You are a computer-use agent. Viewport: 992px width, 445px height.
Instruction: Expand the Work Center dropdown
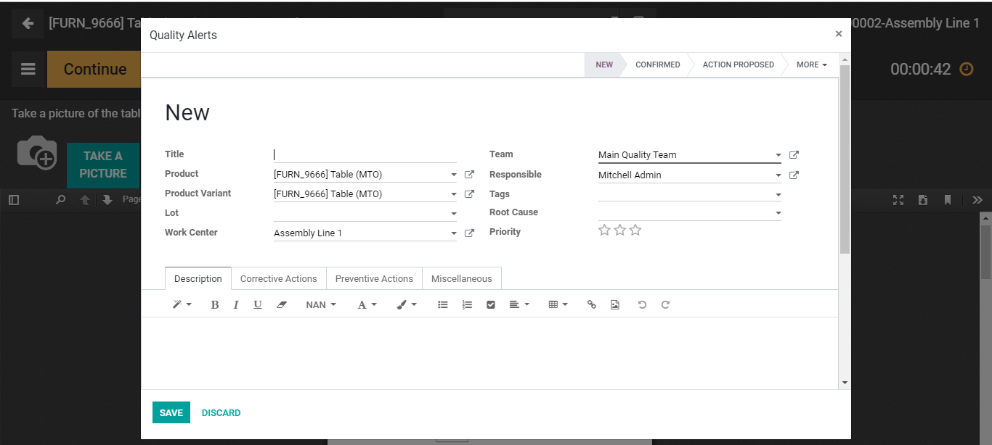click(454, 234)
